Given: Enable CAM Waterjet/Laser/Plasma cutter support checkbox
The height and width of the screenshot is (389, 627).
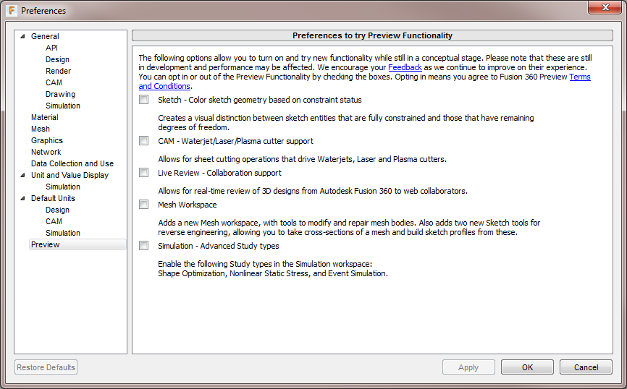Looking at the screenshot, I should click(x=143, y=141).
